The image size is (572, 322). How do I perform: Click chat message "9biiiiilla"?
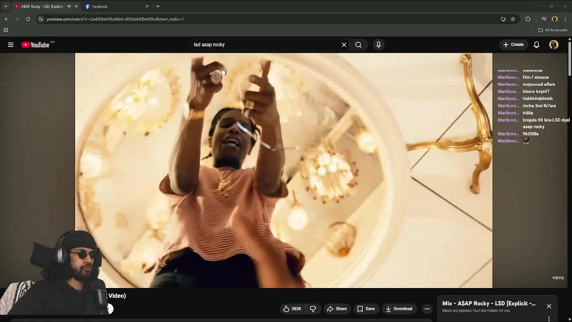[x=530, y=134]
